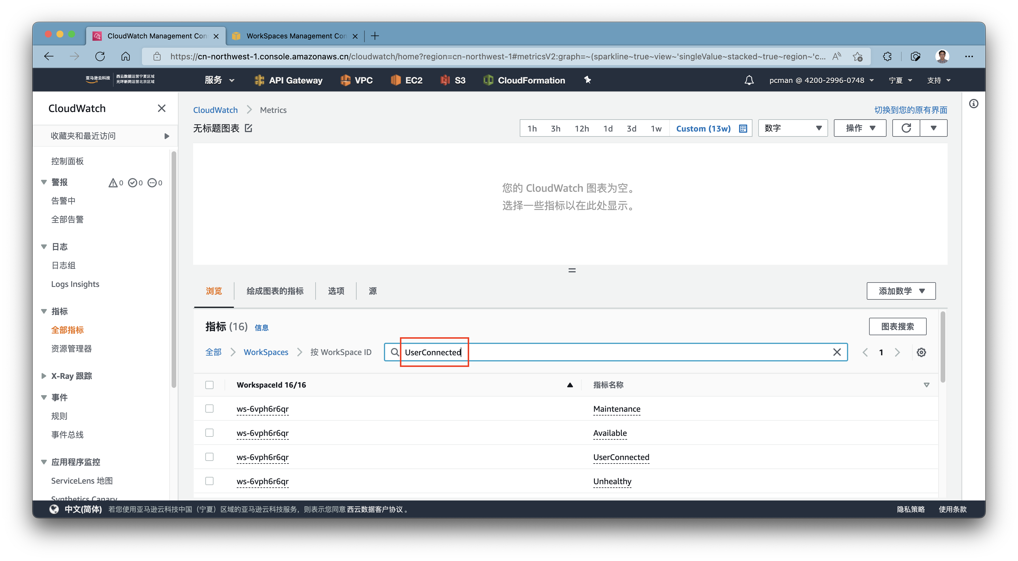Viewport: 1018px width, 561px height.
Task: Clear the UserConnected search text
Action: coord(837,352)
